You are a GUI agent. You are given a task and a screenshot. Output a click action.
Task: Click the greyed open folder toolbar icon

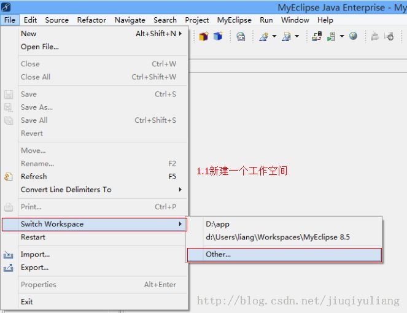375,36
